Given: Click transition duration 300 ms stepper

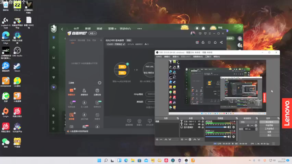Looking at the screenshot, I should pos(257,129).
